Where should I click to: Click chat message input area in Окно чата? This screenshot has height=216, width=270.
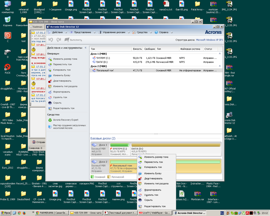coord(38,122)
